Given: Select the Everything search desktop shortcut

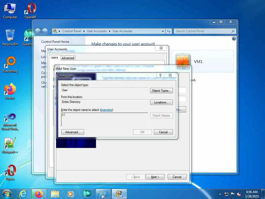Looking at the screenshot, I should 10,65.
